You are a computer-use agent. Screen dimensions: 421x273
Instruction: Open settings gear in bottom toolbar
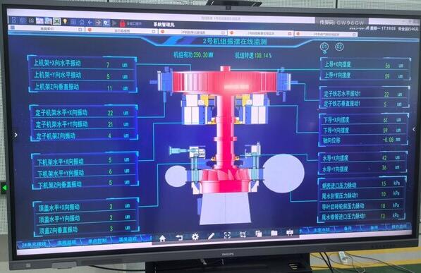(195, 236)
